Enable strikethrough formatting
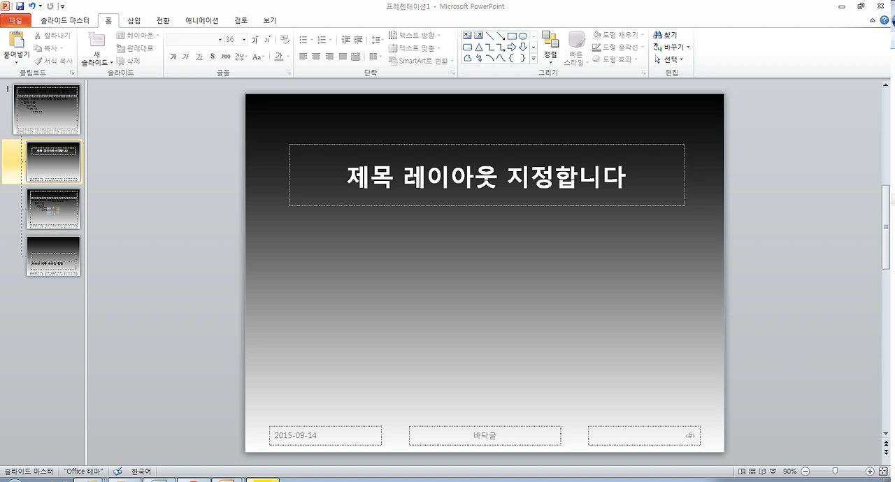Image resolution: width=895 pixels, height=482 pixels. click(x=225, y=57)
